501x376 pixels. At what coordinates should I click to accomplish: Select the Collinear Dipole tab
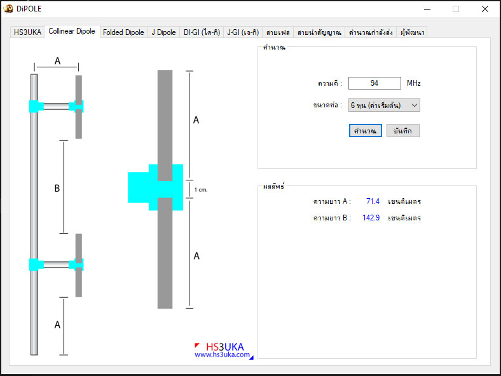[72, 31]
